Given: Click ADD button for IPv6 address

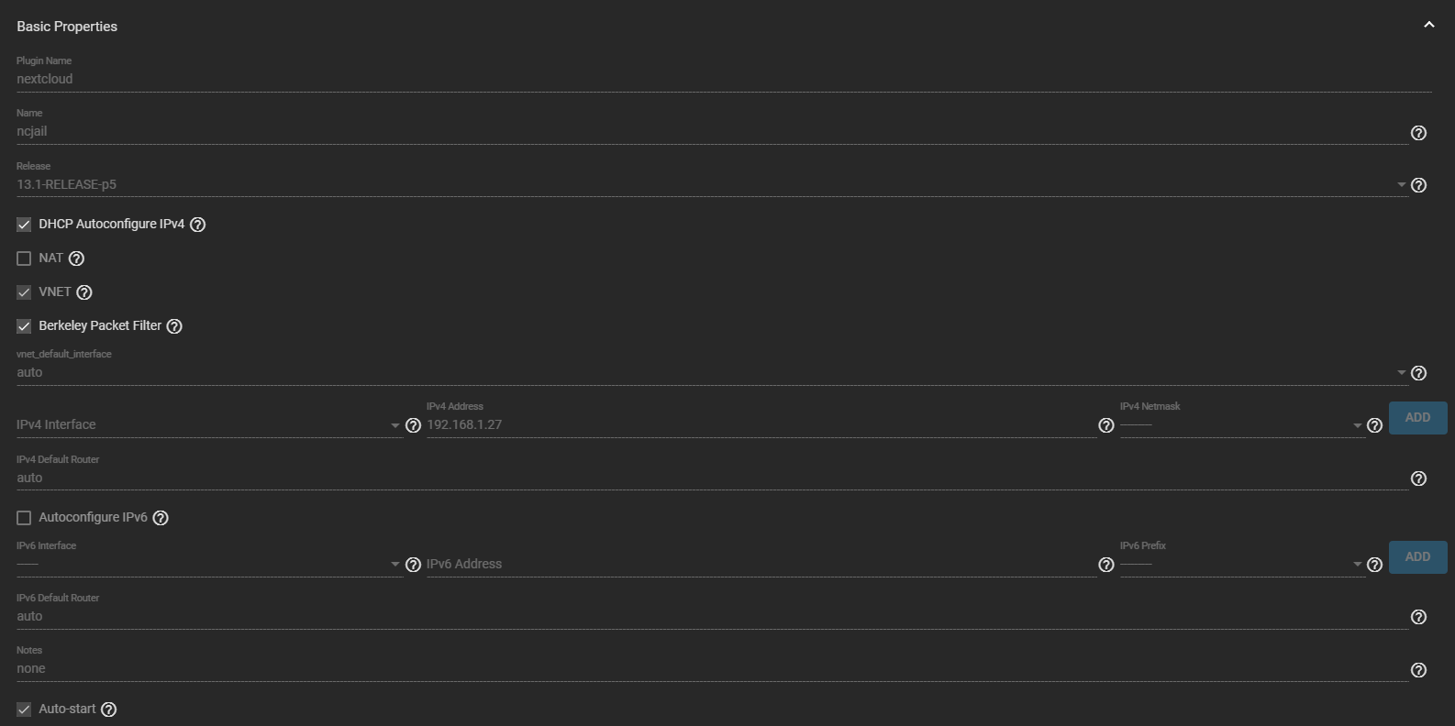Looking at the screenshot, I should (1417, 556).
